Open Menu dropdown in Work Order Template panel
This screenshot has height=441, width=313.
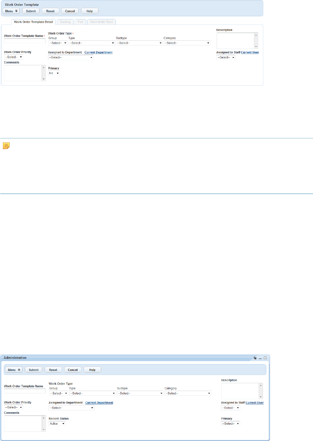coord(11,11)
